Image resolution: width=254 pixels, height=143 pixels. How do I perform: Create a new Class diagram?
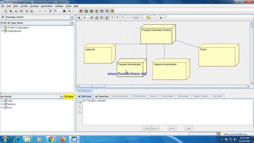pyautogui.click(x=86, y=11)
